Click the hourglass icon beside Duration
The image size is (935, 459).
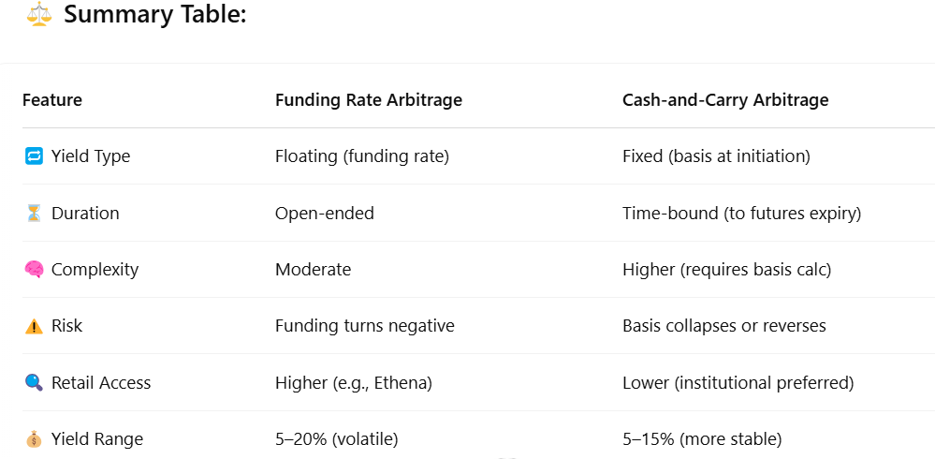[x=34, y=213]
